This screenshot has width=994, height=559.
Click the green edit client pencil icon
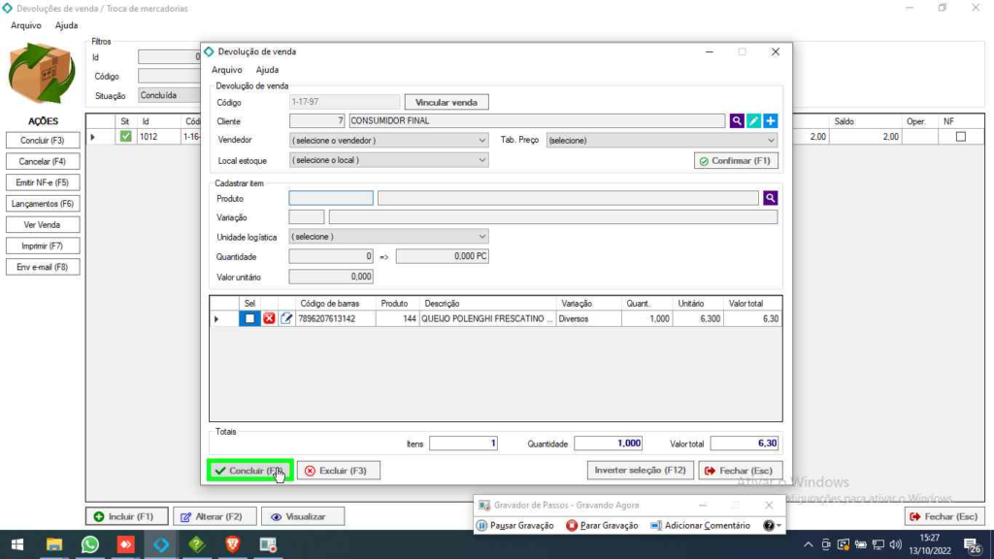pos(753,121)
